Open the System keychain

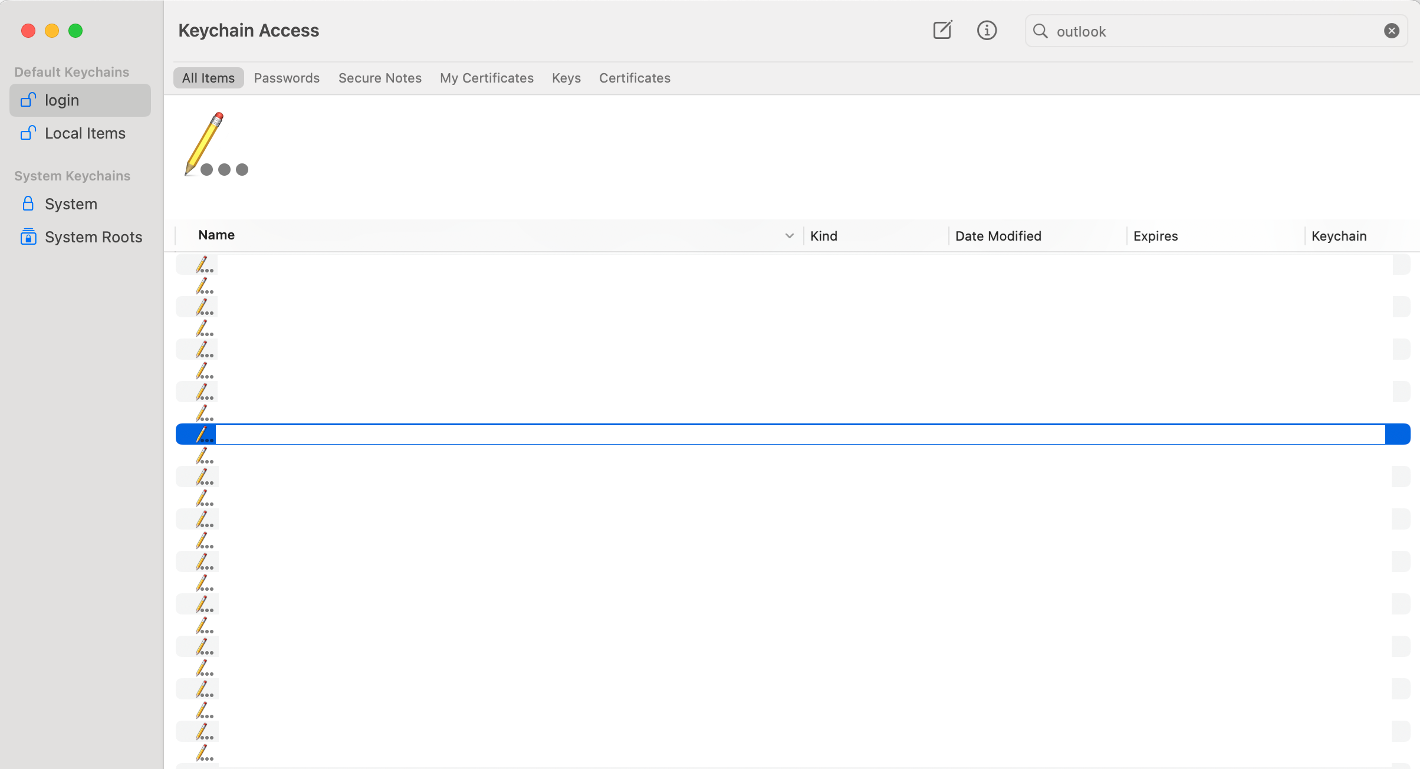(x=71, y=204)
